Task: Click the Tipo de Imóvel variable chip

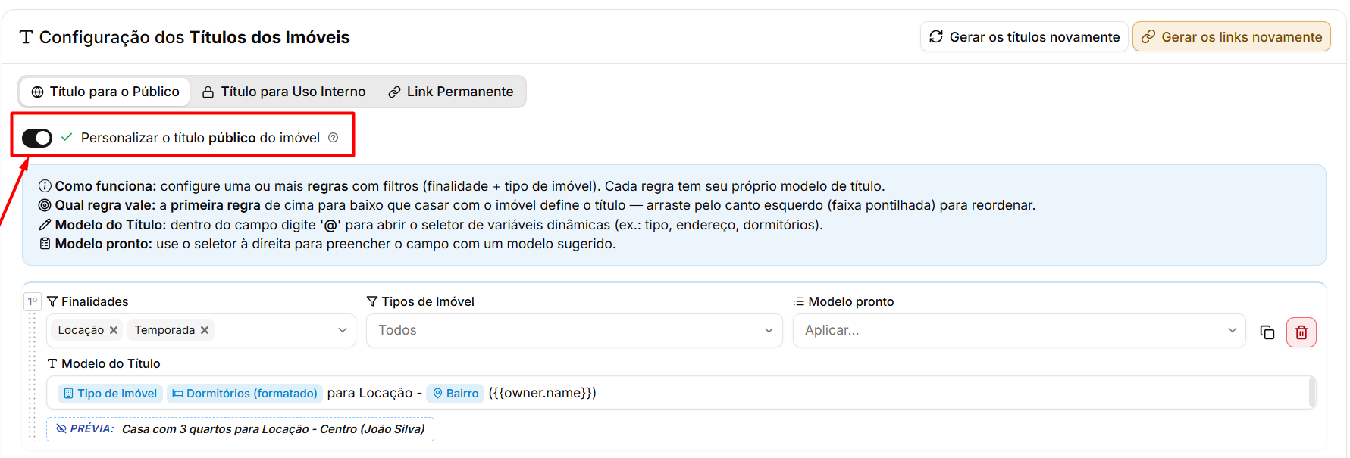Action: click(x=111, y=393)
